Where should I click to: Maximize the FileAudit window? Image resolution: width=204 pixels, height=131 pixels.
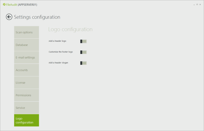coord(197,5)
